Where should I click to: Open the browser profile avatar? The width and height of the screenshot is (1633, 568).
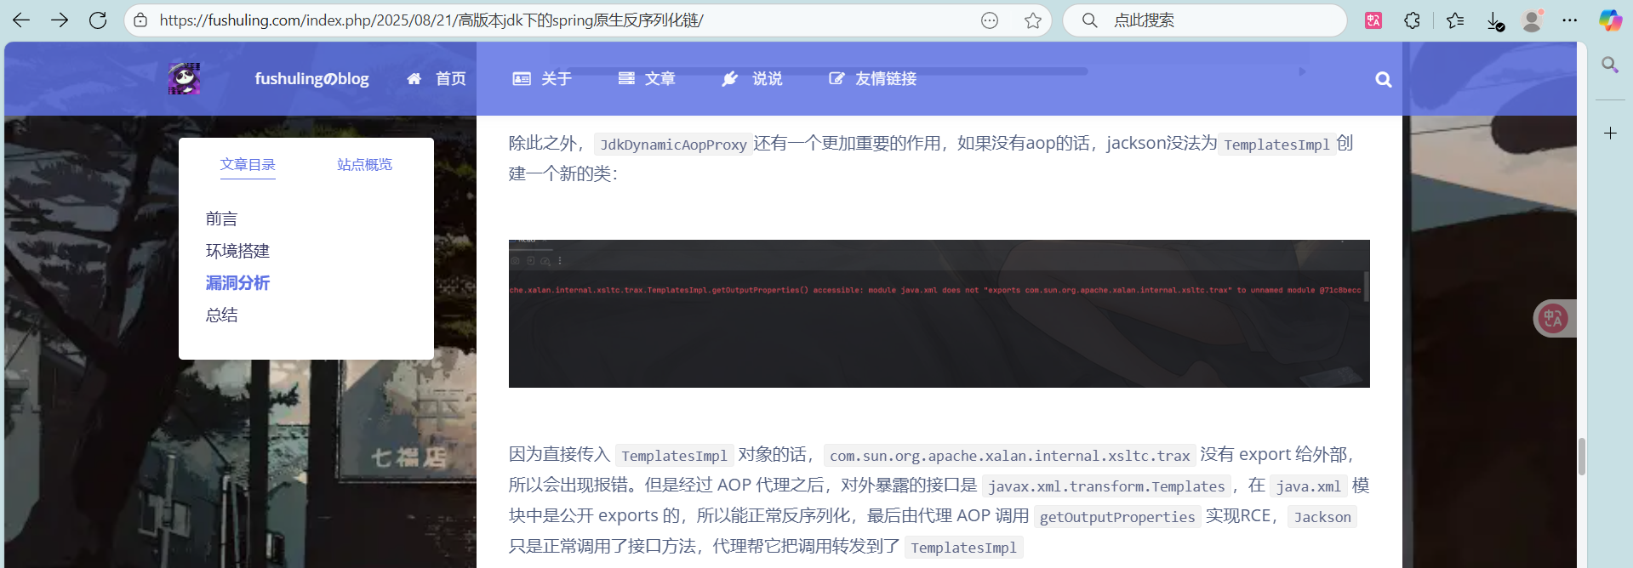[1532, 20]
